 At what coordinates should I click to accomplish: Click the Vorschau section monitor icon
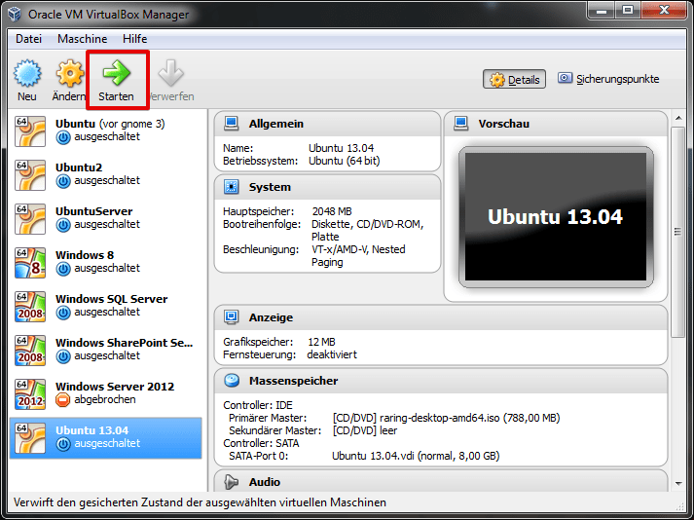click(x=460, y=124)
